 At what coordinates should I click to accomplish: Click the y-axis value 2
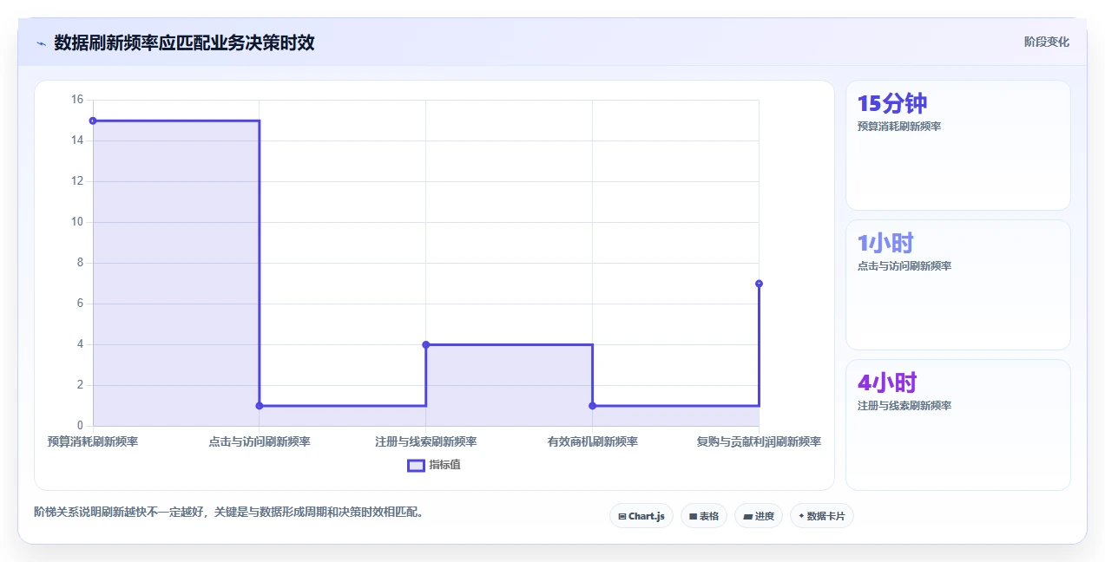80,385
